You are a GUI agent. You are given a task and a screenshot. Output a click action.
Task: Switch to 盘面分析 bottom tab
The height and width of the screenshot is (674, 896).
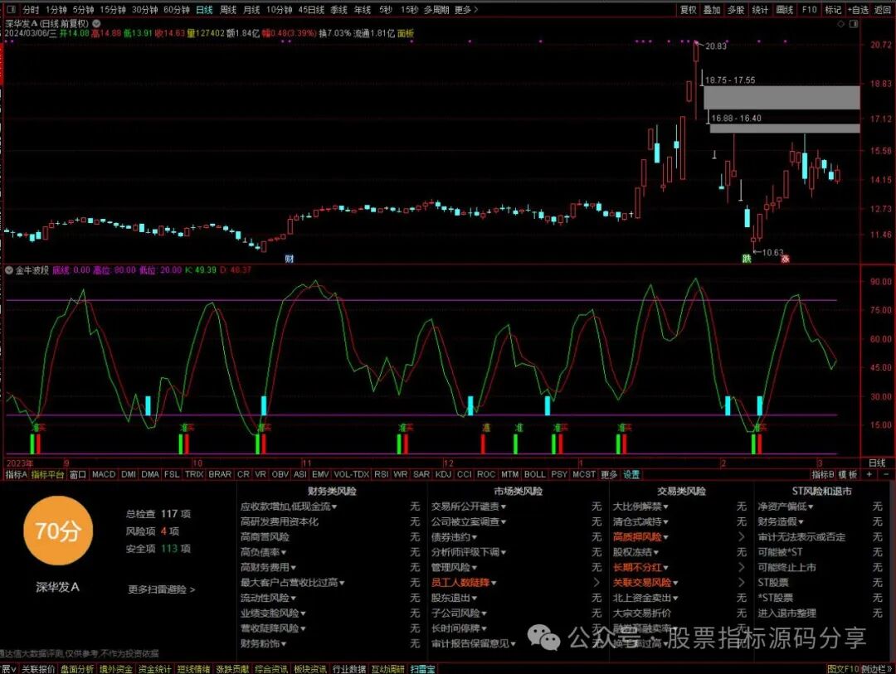[x=77, y=669]
